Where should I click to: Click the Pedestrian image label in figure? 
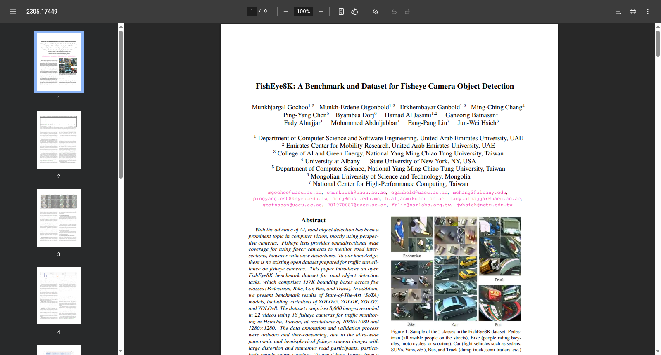coord(412,256)
